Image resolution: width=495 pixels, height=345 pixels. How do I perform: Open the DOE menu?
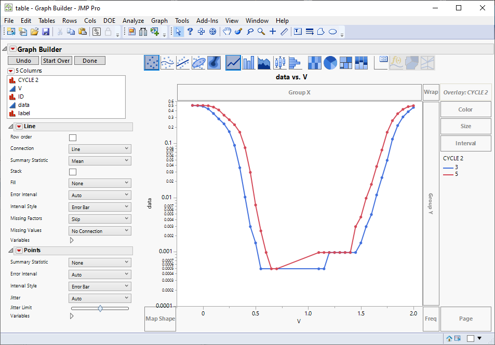click(109, 21)
